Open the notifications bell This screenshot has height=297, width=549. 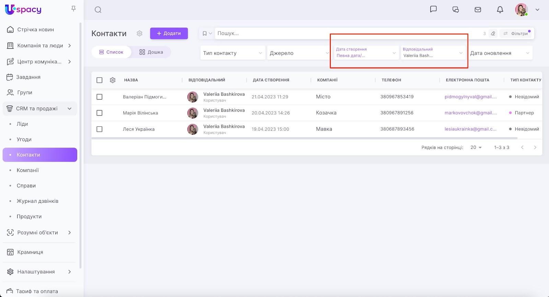pyautogui.click(x=500, y=10)
